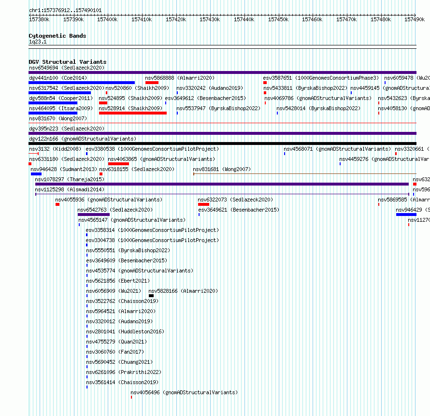Select nsv3060760 (Fan2017) label
The height and width of the screenshot is (416, 430).
115,352
